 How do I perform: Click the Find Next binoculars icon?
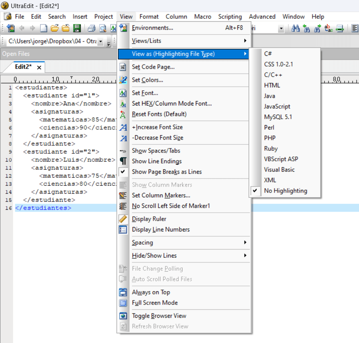pos(317,28)
